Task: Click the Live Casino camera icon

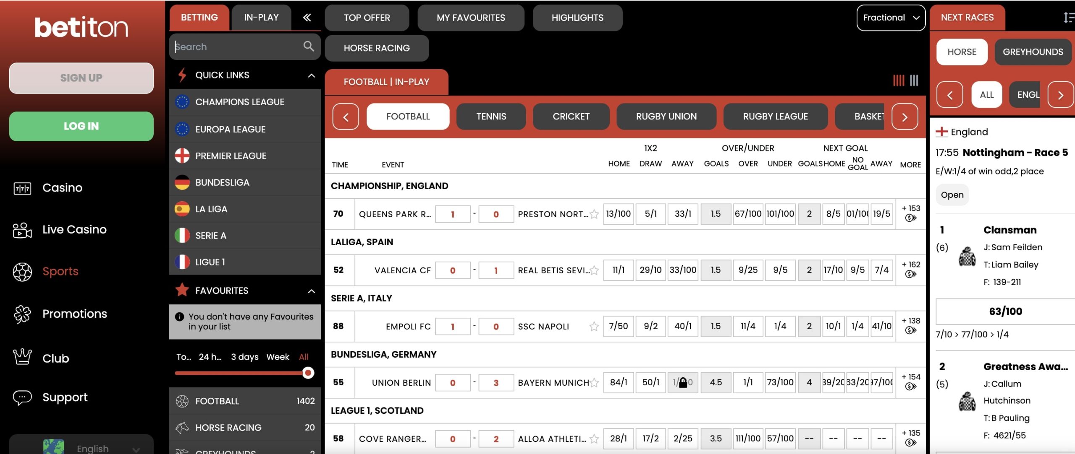Action: point(22,230)
